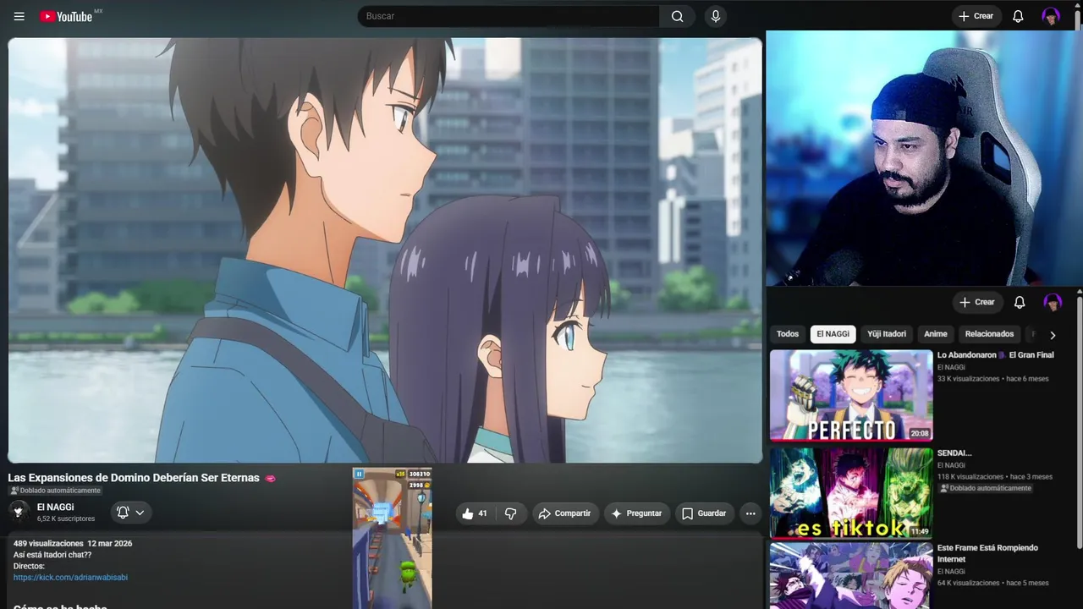Click 'Doblado automáticamente' label under title
Image resolution: width=1083 pixels, height=609 pixels.
[55, 491]
